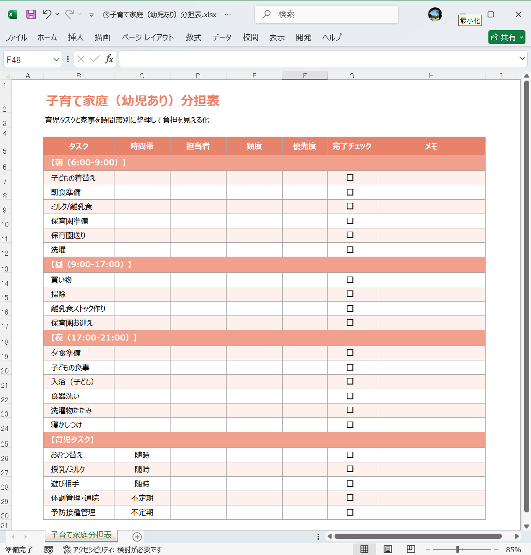Check the box for 夕食準備
The image size is (531, 555).
pos(350,353)
